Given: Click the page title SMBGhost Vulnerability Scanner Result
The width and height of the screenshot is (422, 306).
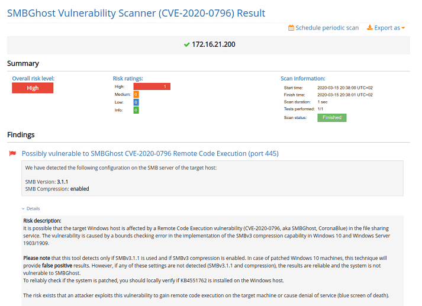Looking at the screenshot, I should point(136,13).
